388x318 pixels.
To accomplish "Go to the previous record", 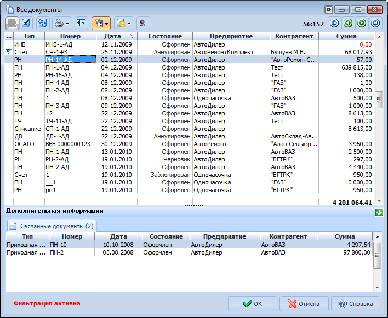I will pos(347,23).
